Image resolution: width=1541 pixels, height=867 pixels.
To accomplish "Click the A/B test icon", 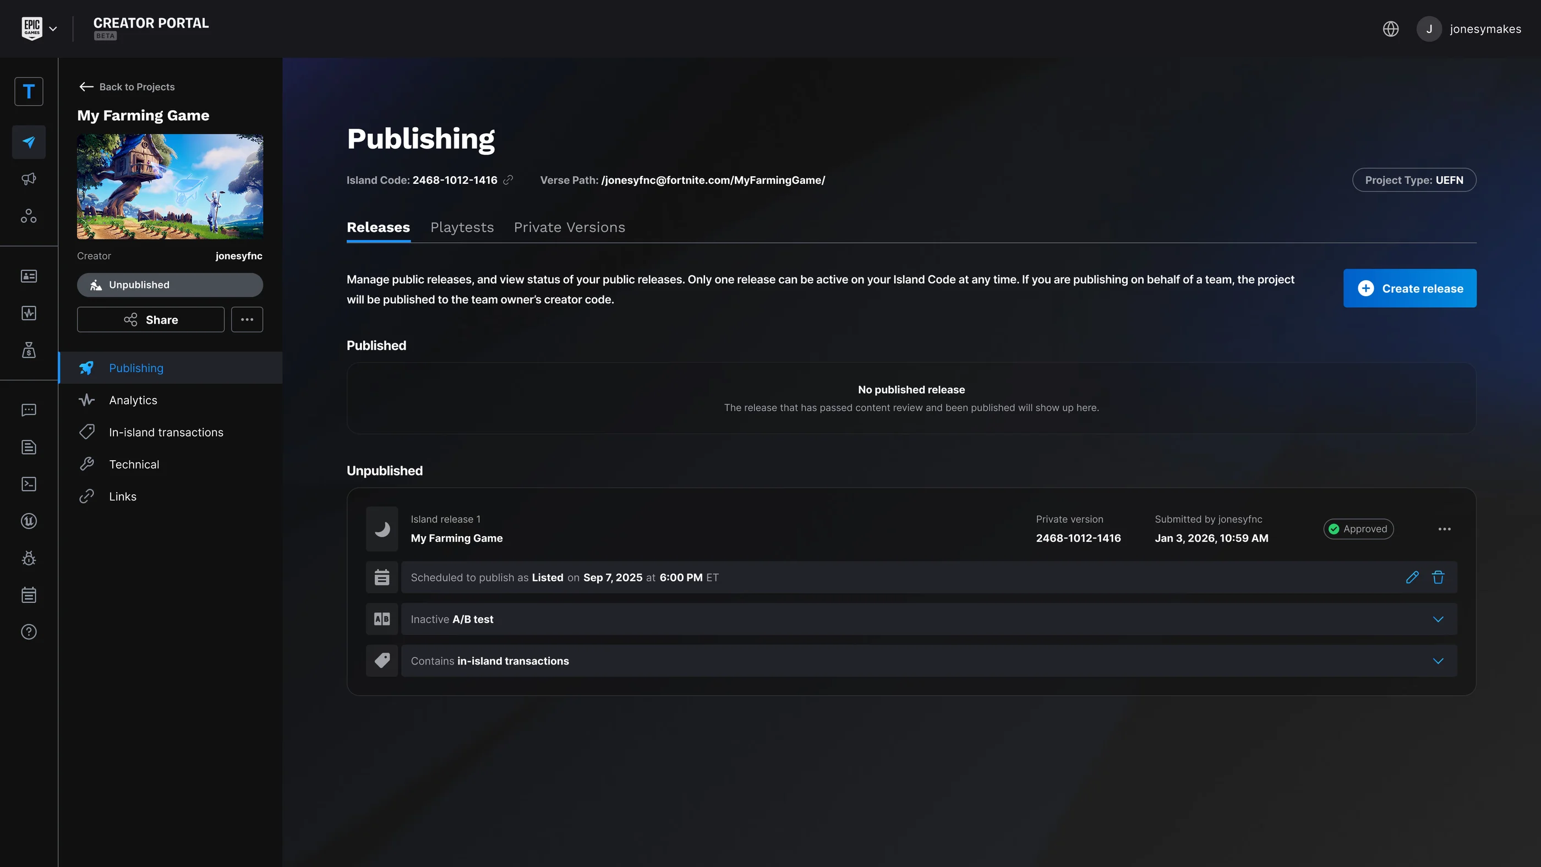I will 381,619.
